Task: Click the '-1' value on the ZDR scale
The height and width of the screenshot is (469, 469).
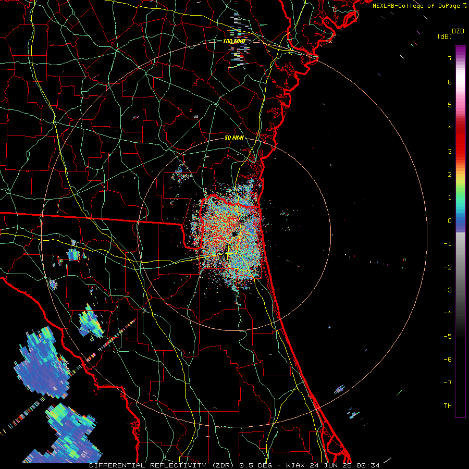Action: pyautogui.click(x=448, y=244)
